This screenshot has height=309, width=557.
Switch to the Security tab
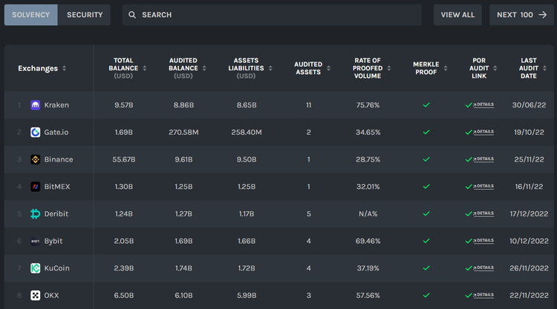pos(85,15)
